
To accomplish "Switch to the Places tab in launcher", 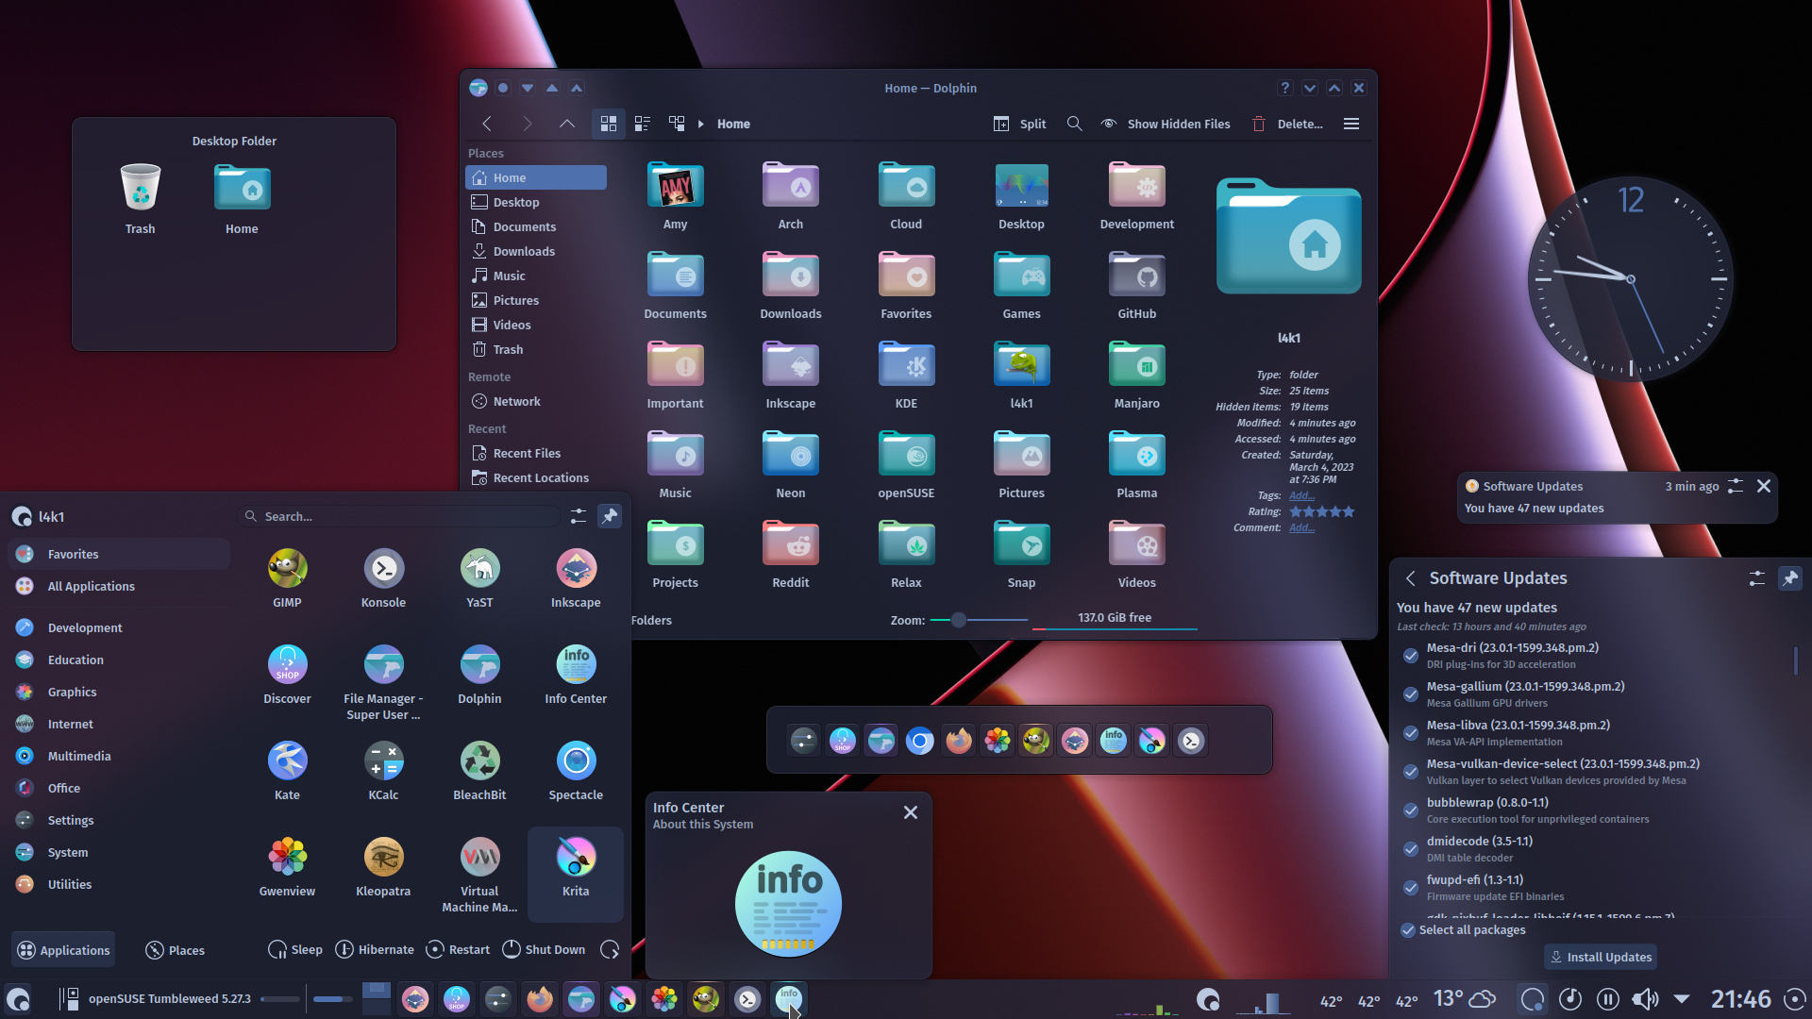I will (x=175, y=950).
